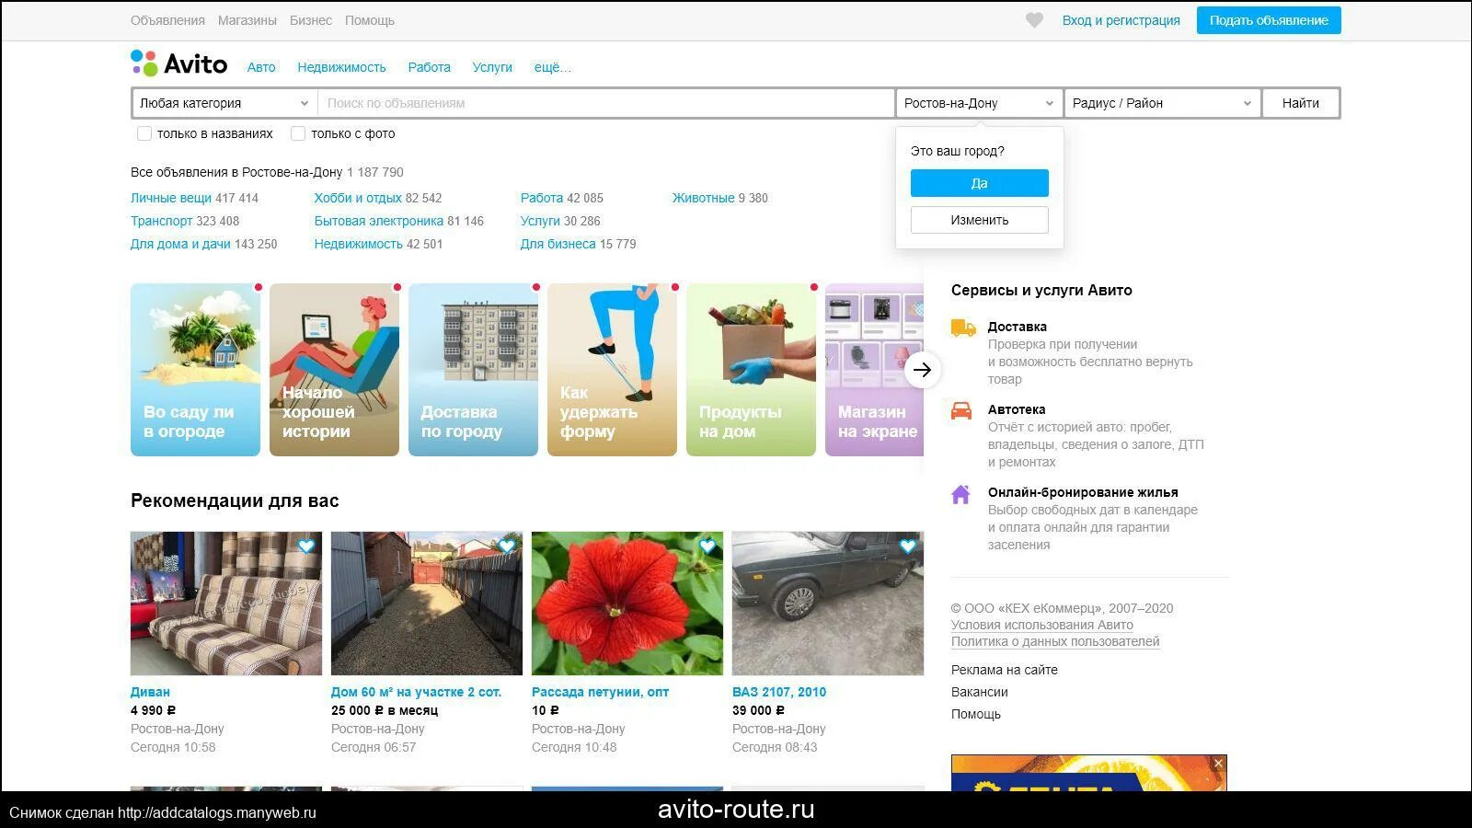This screenshot has height=828, width=1472.
Task: Open 'Для бизнеса' category link
Action: click(558, 244)
